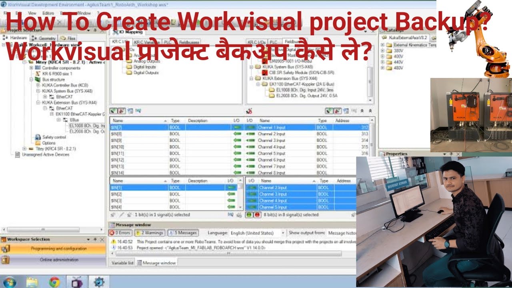Select the $IN[3] row in the lower table
This screenshot has height=288, width=512.
[x=173, y=200]
